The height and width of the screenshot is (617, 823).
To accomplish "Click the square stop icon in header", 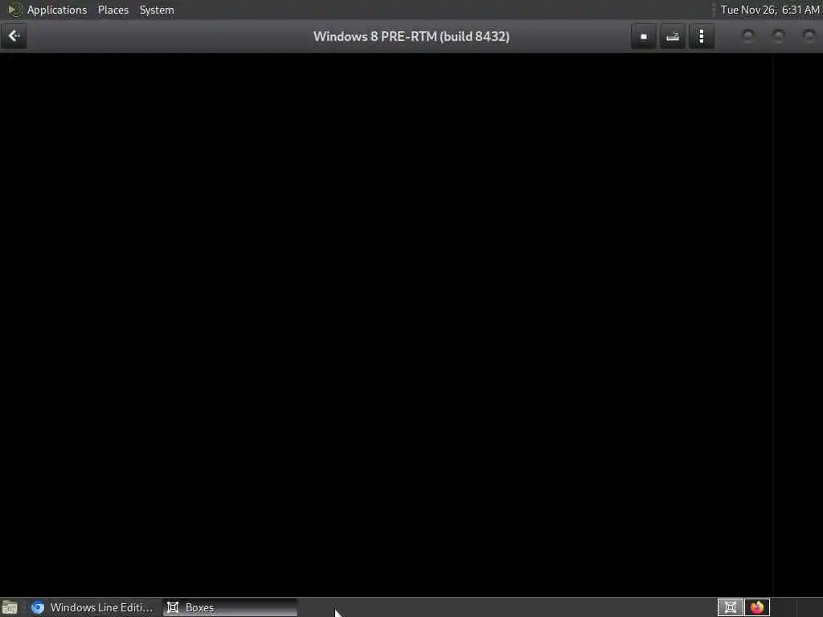I will (x=644, y=36).
